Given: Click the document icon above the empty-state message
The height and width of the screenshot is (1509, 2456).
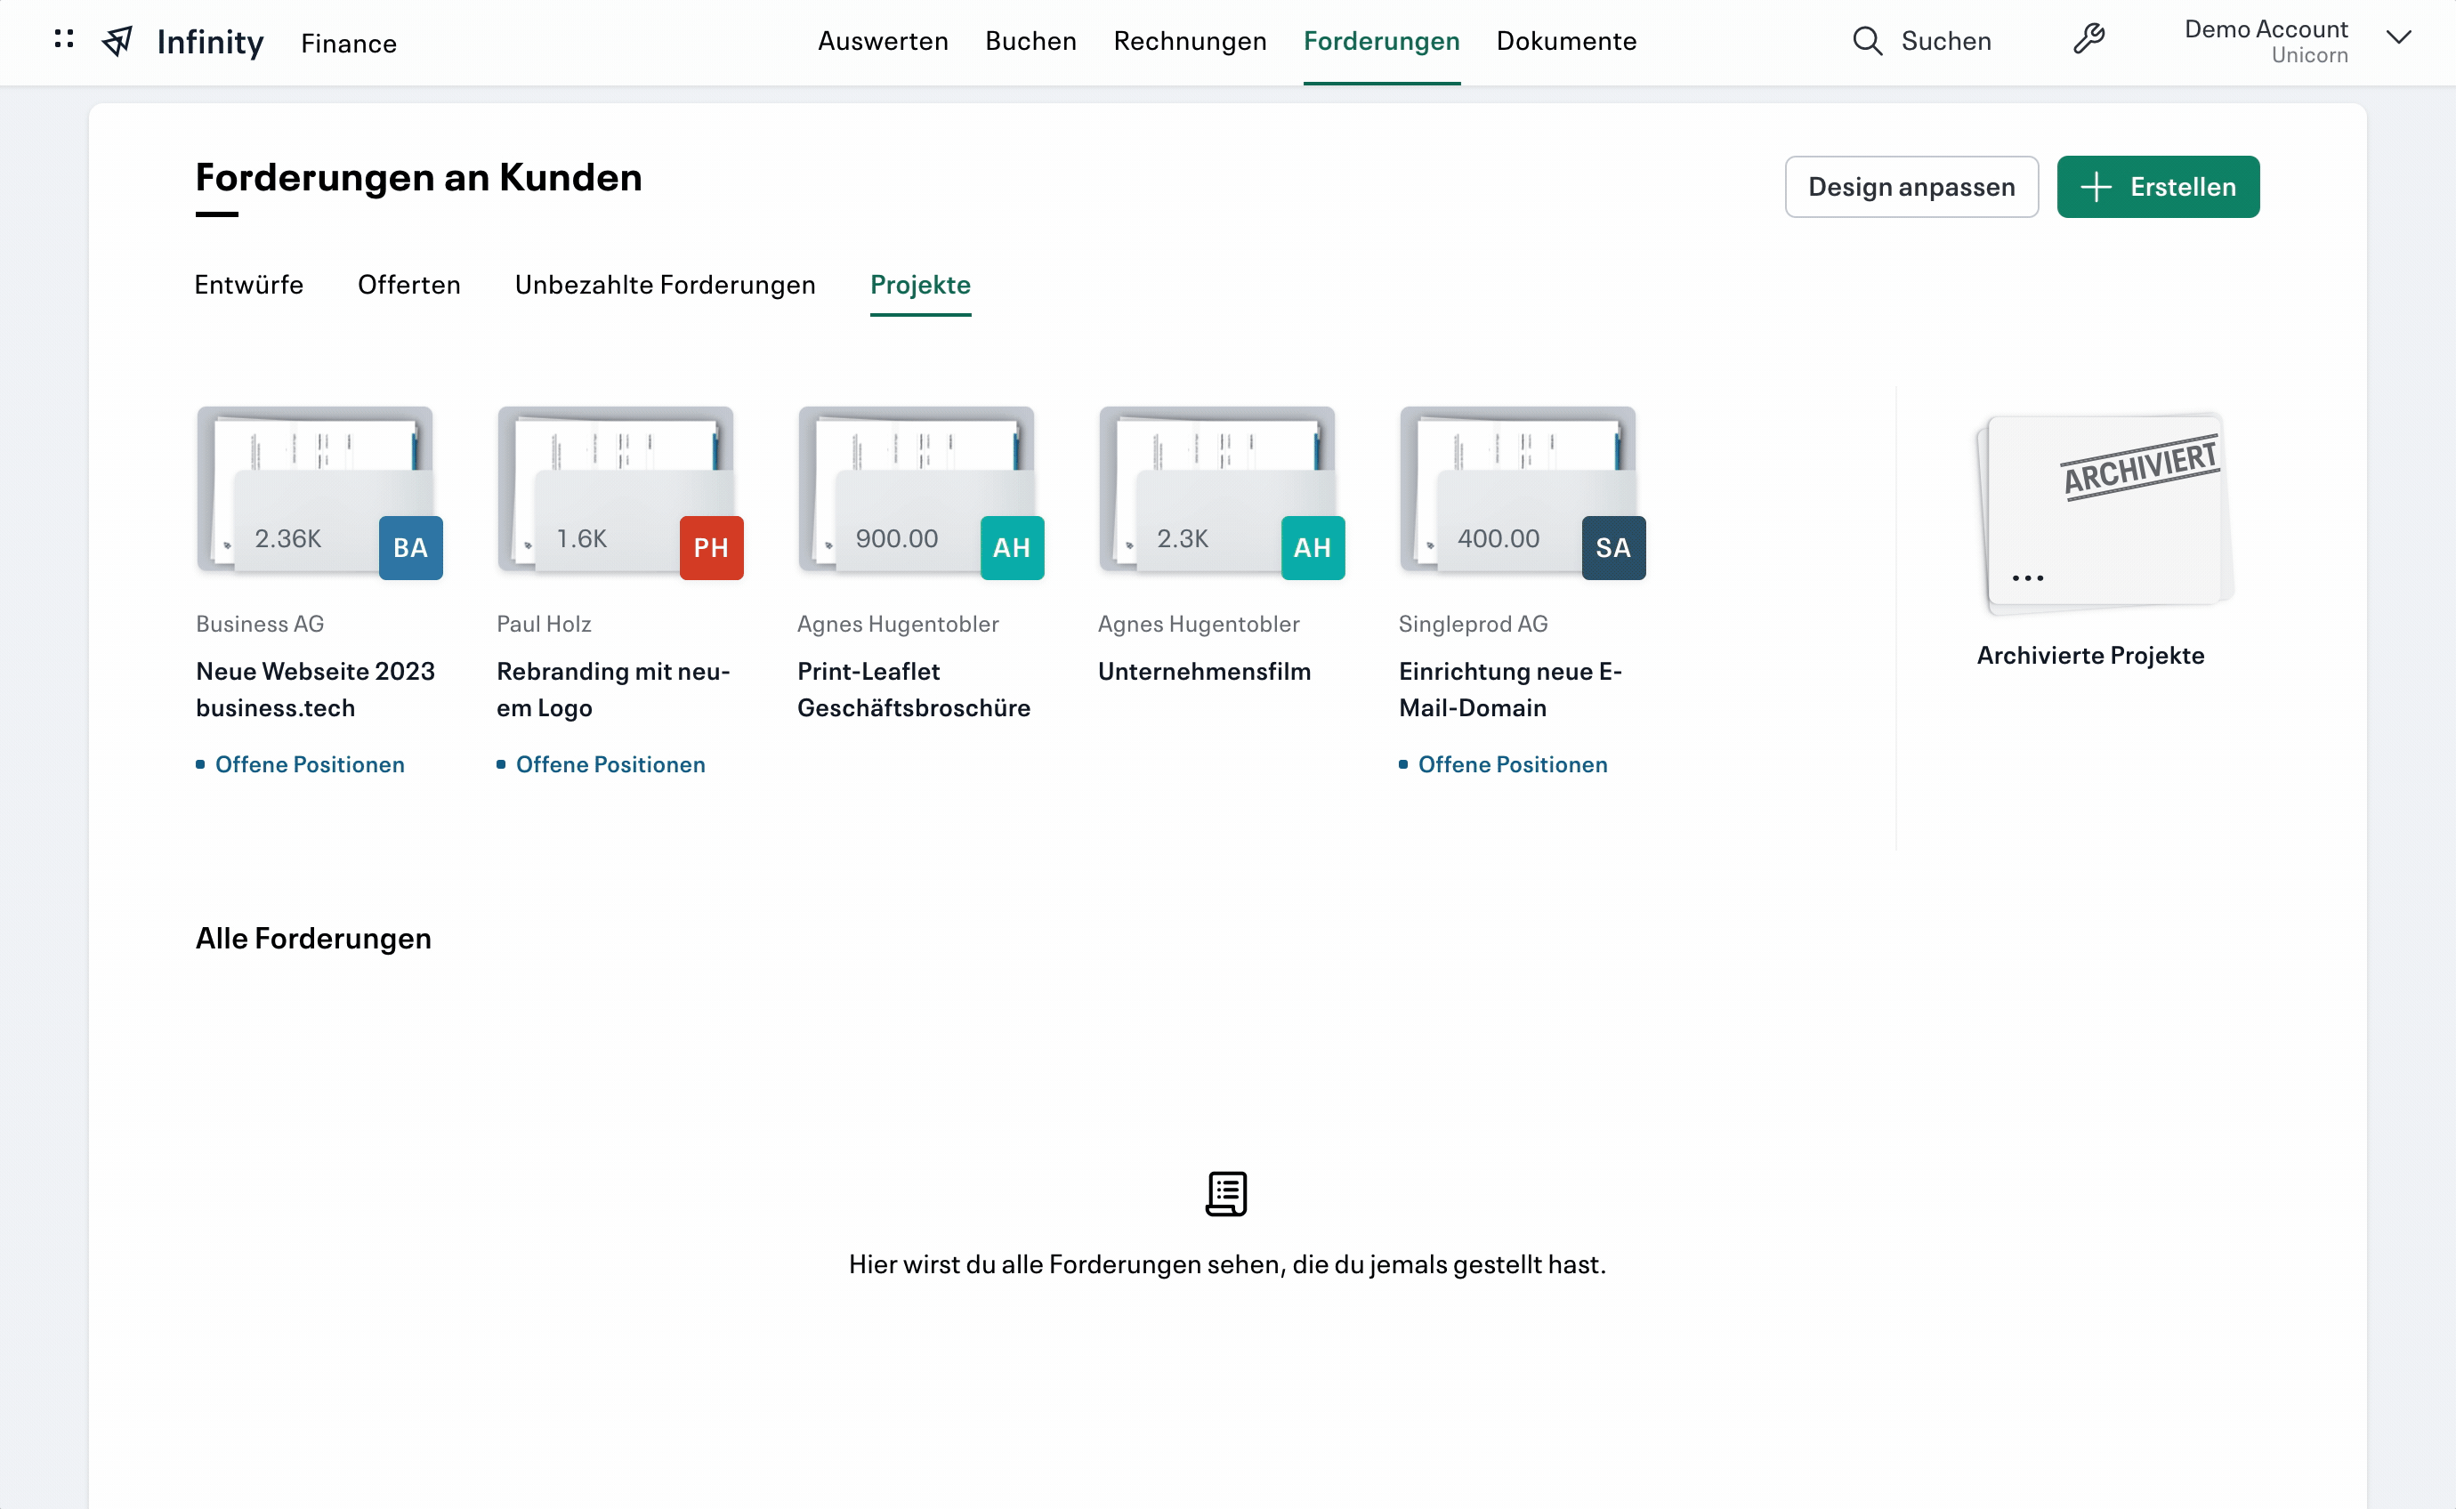Looking at the screenshot, I should 1226,1192.
